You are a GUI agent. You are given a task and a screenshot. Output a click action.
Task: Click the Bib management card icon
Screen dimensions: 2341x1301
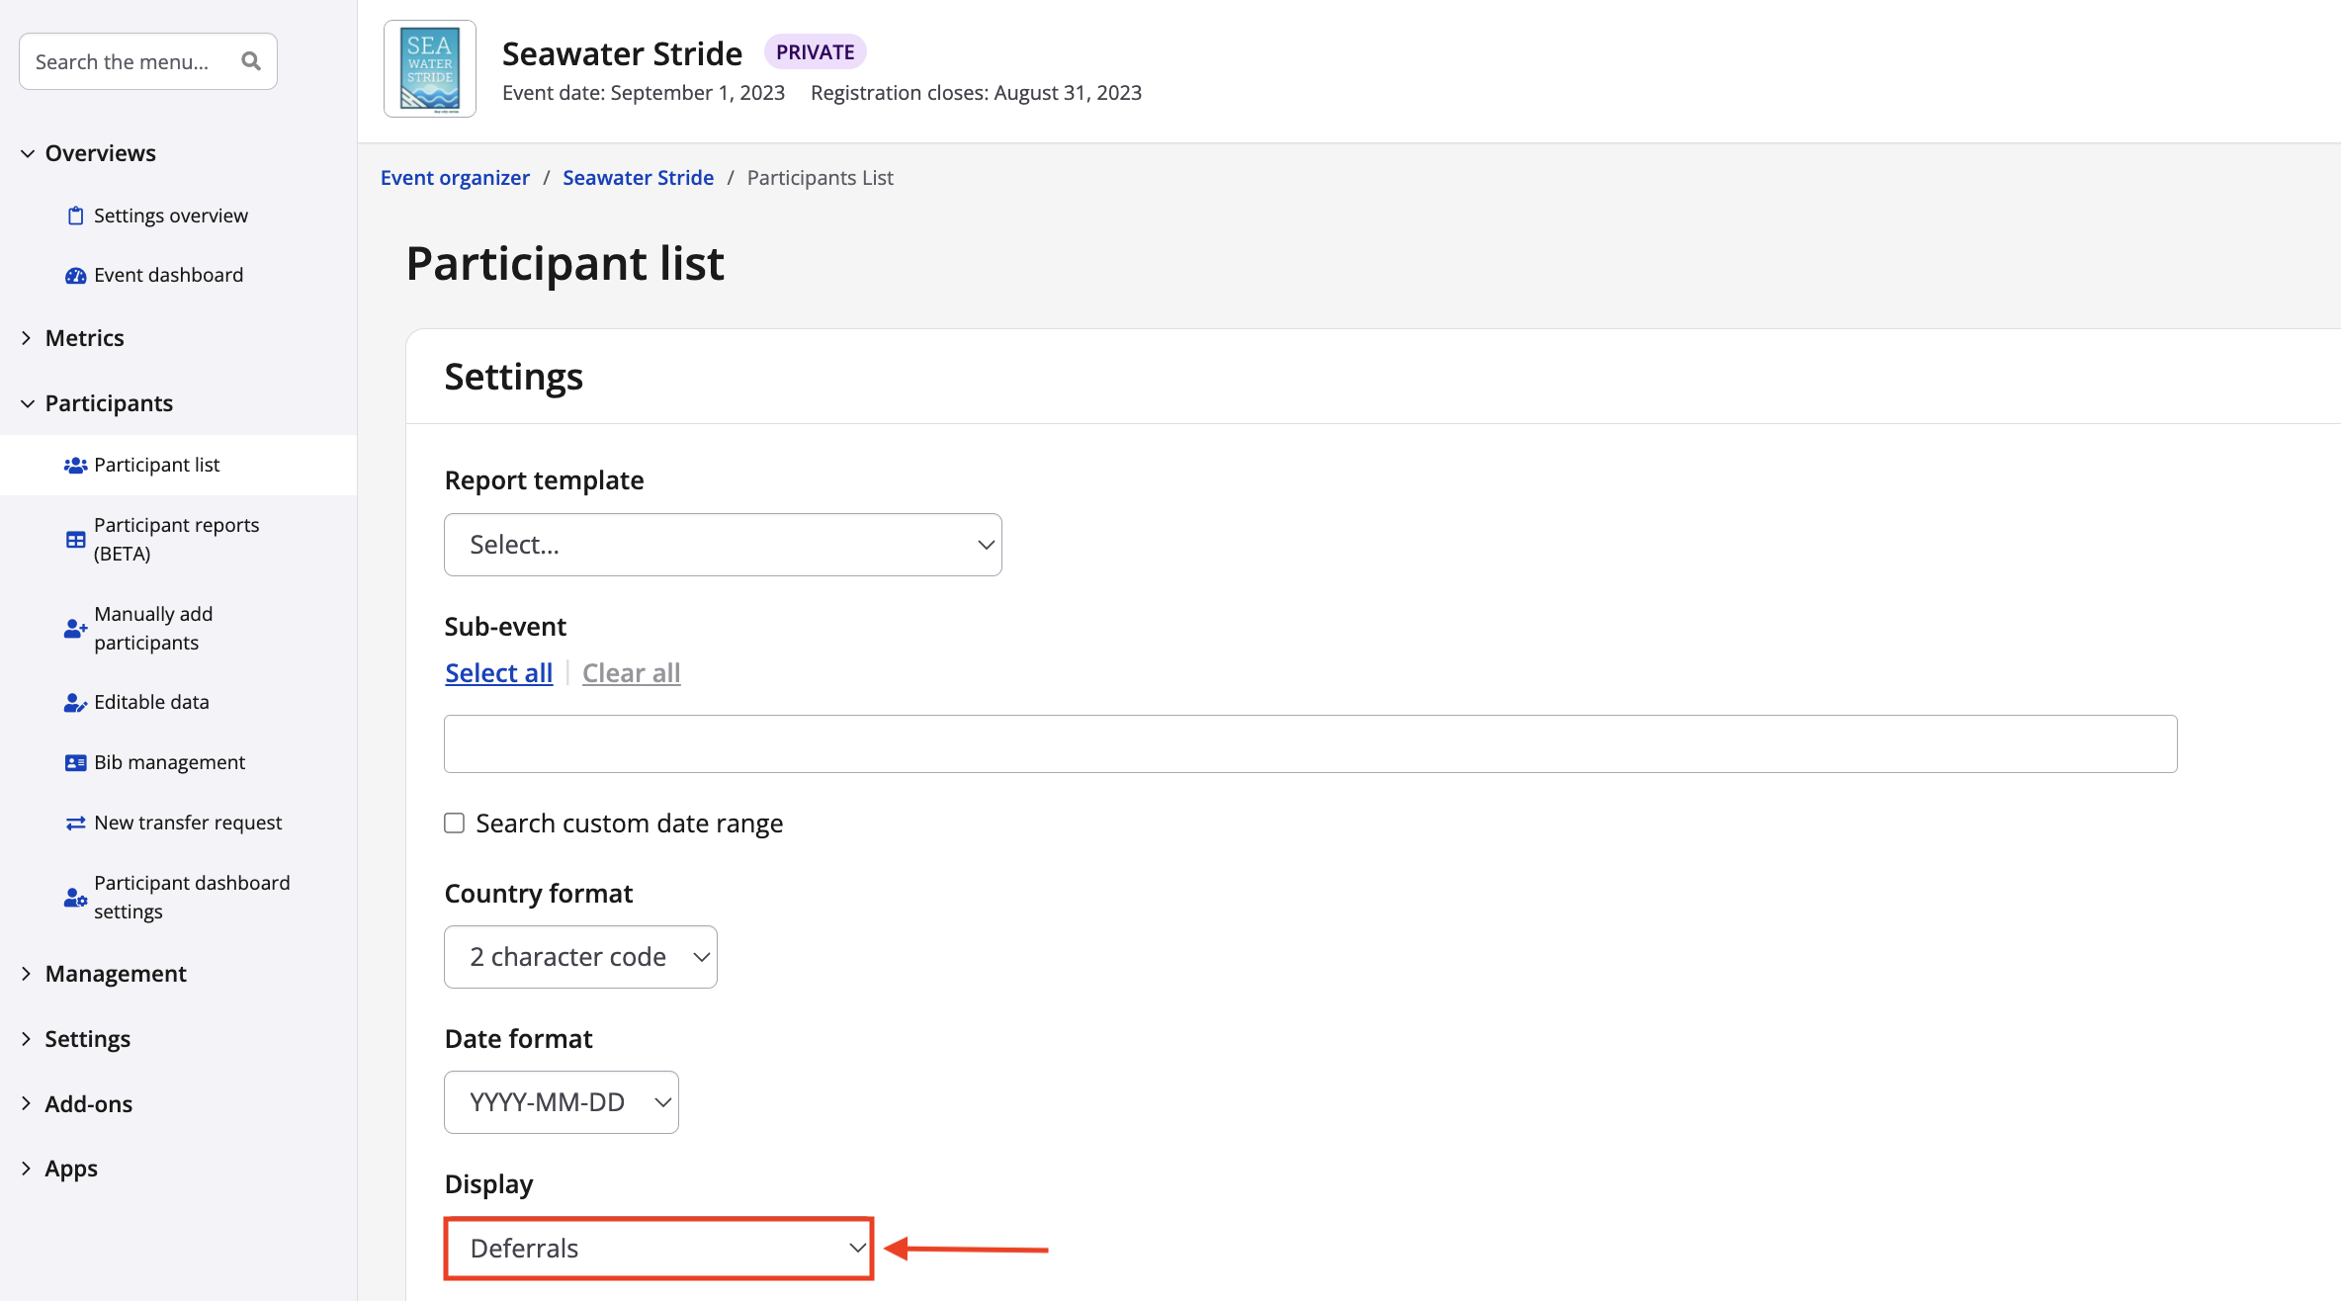75,763
